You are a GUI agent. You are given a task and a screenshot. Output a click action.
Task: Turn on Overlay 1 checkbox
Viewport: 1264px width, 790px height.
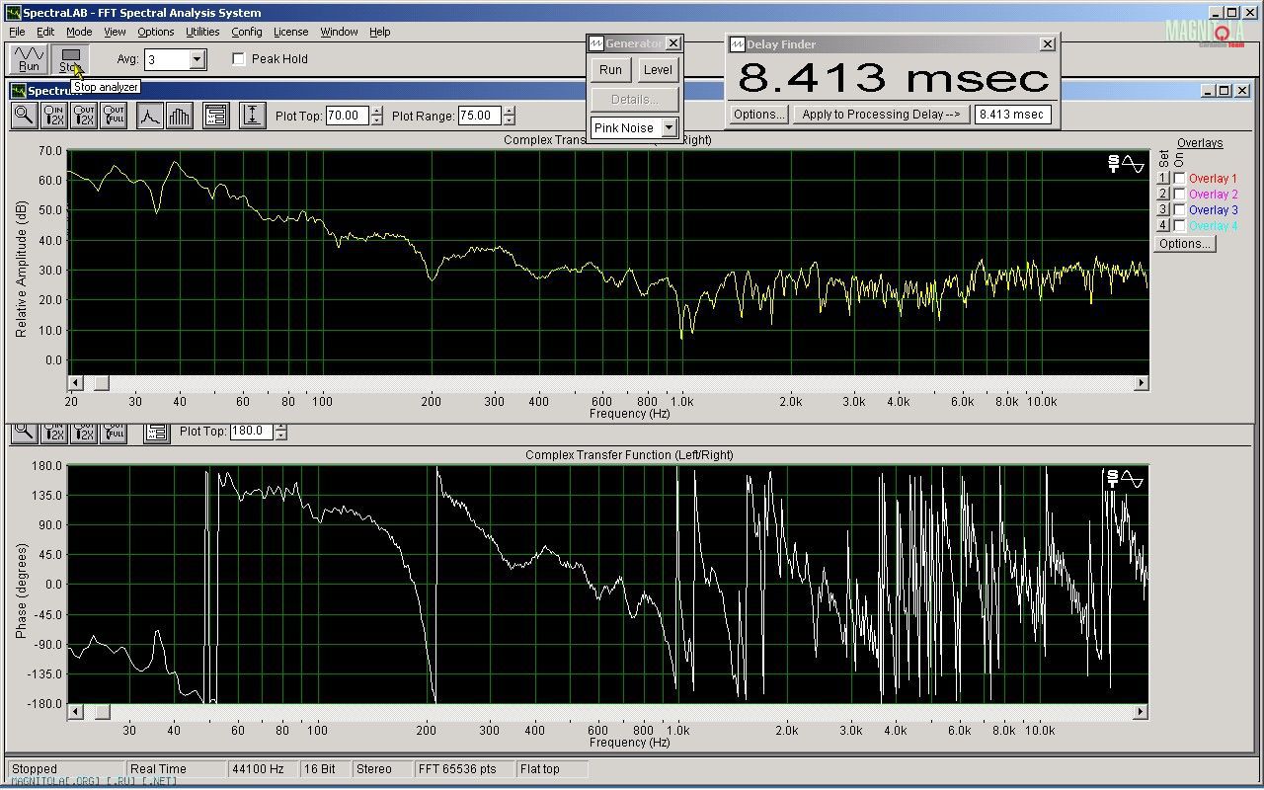pos(1179,179)
